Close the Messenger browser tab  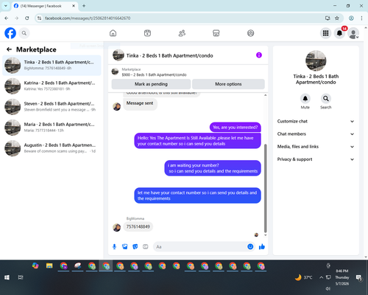(74, 6)
